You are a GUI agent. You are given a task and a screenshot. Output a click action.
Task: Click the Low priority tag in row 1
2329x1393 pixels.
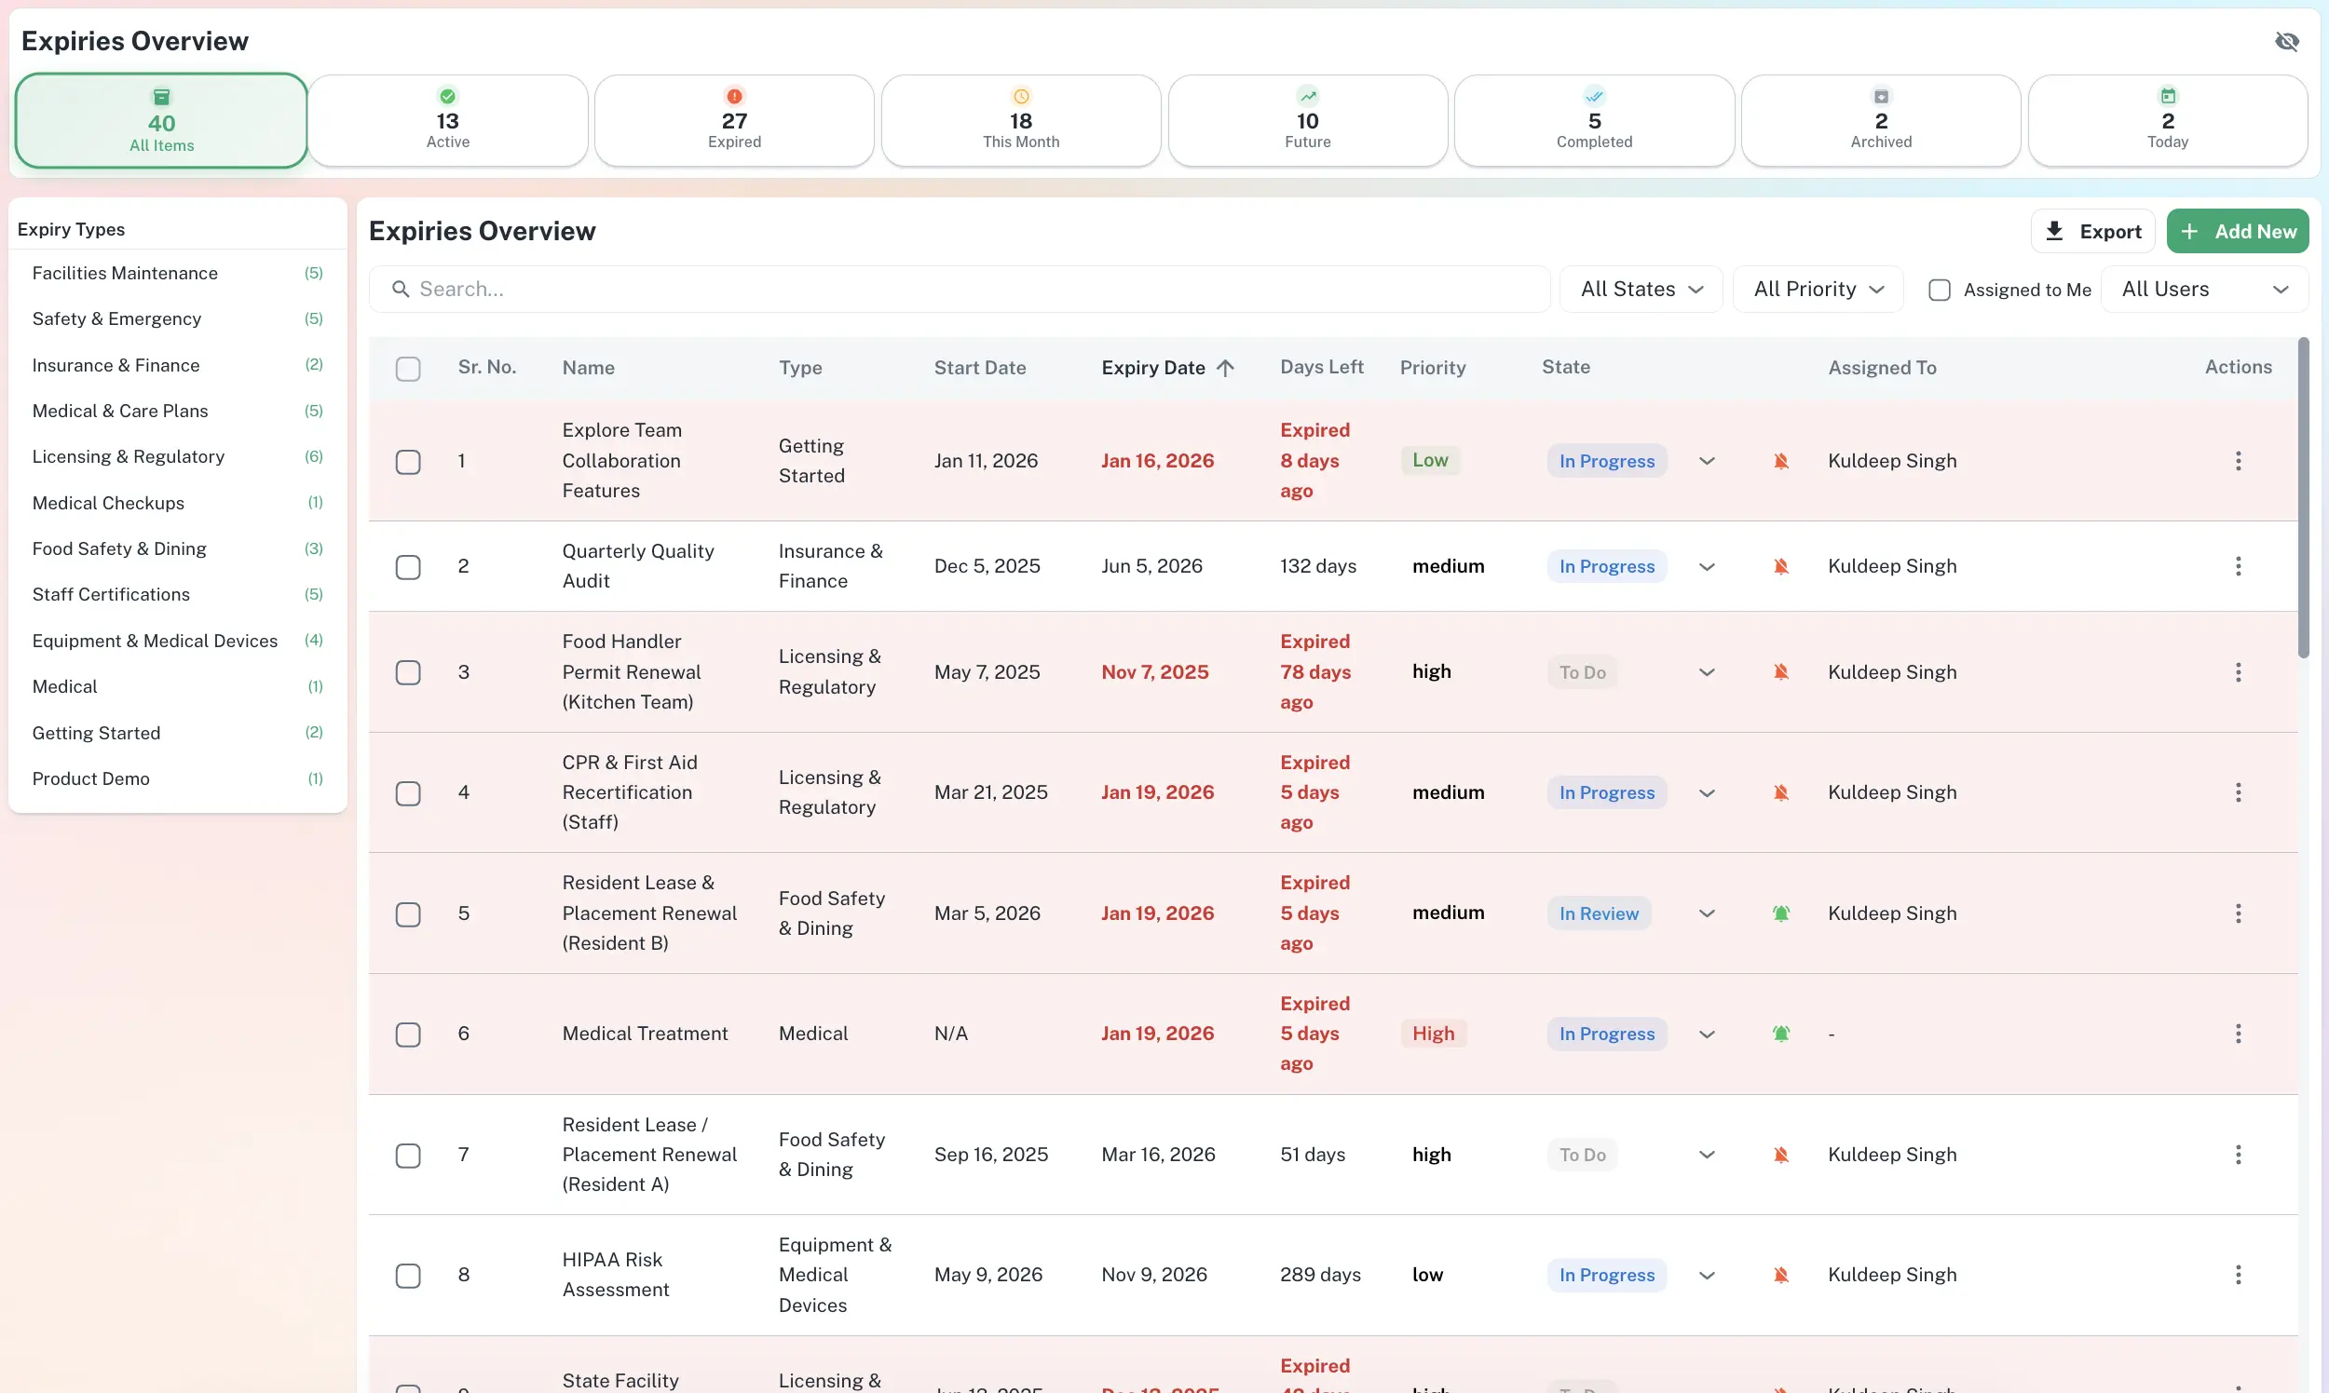click(x=1429, y=460)
